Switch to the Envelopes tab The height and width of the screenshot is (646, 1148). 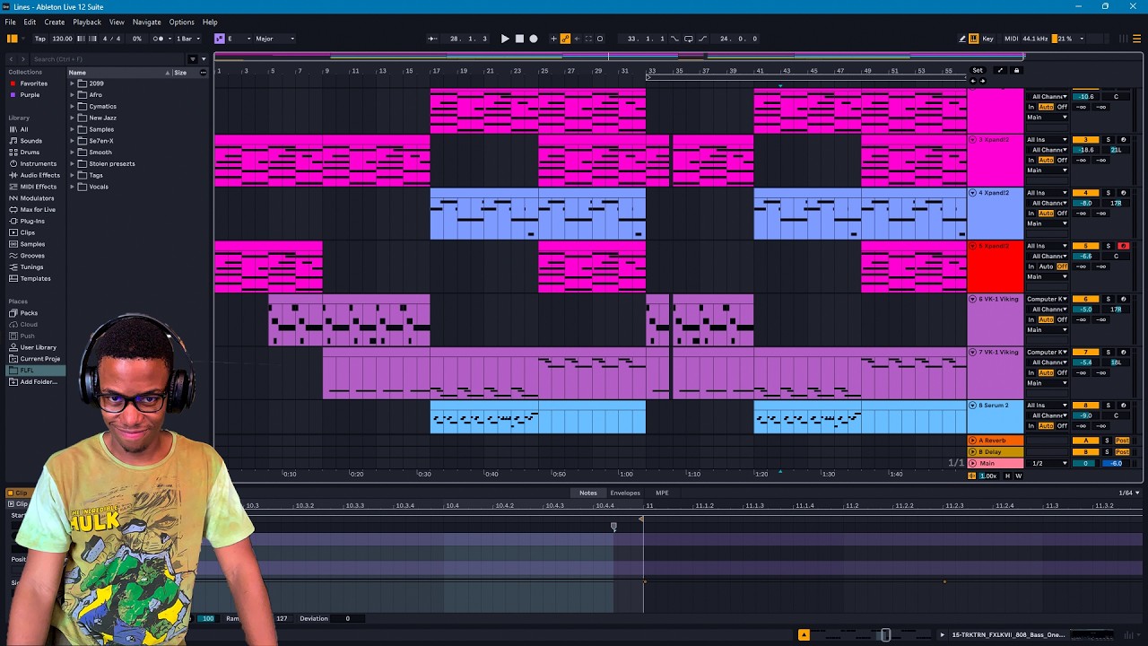coord(625,493)
